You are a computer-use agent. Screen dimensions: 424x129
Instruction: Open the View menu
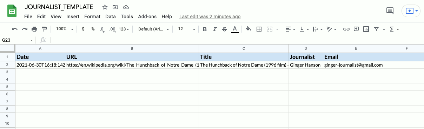(56, 16)
